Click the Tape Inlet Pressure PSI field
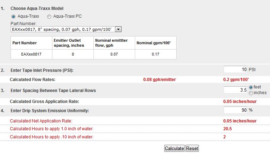This screenshot has height=155, width=270. 235,69
